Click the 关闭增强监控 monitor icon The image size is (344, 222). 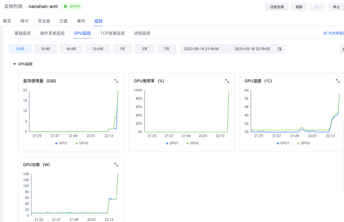point(325,33)
